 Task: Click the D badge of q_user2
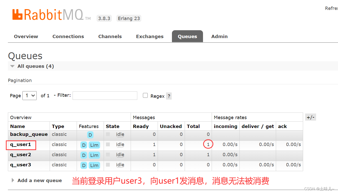(84, 155)
